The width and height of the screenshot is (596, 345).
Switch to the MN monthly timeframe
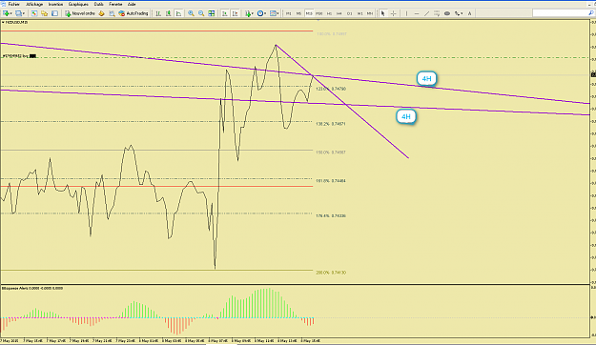[369, 13]
